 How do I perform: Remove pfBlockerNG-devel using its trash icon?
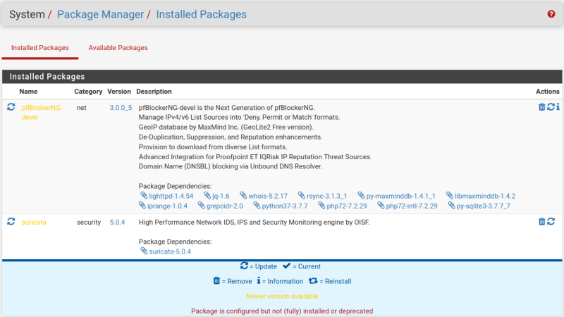pyautogui.click(x=541, y=107)
